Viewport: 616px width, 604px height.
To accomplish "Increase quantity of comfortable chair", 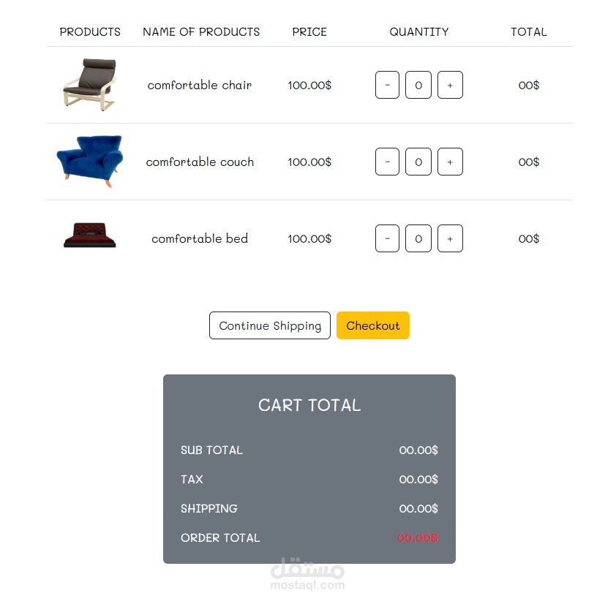I will pos(450,85).
